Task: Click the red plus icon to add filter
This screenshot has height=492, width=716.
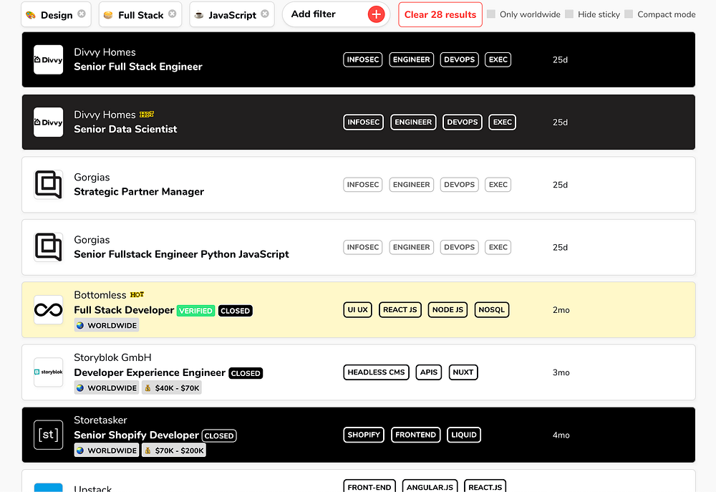Action: [376, 14]
